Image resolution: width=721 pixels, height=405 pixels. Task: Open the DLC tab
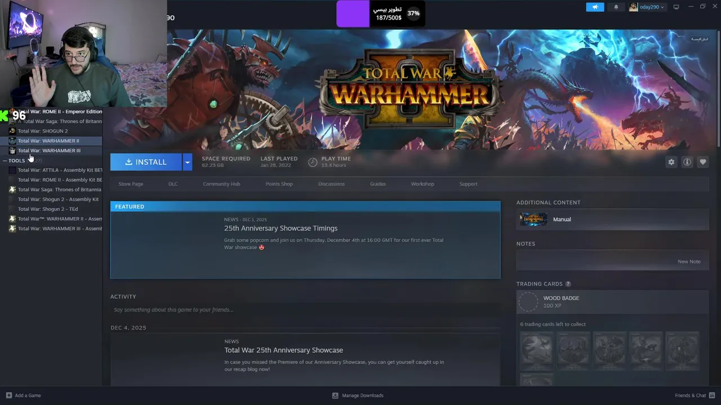pos(173,184)
